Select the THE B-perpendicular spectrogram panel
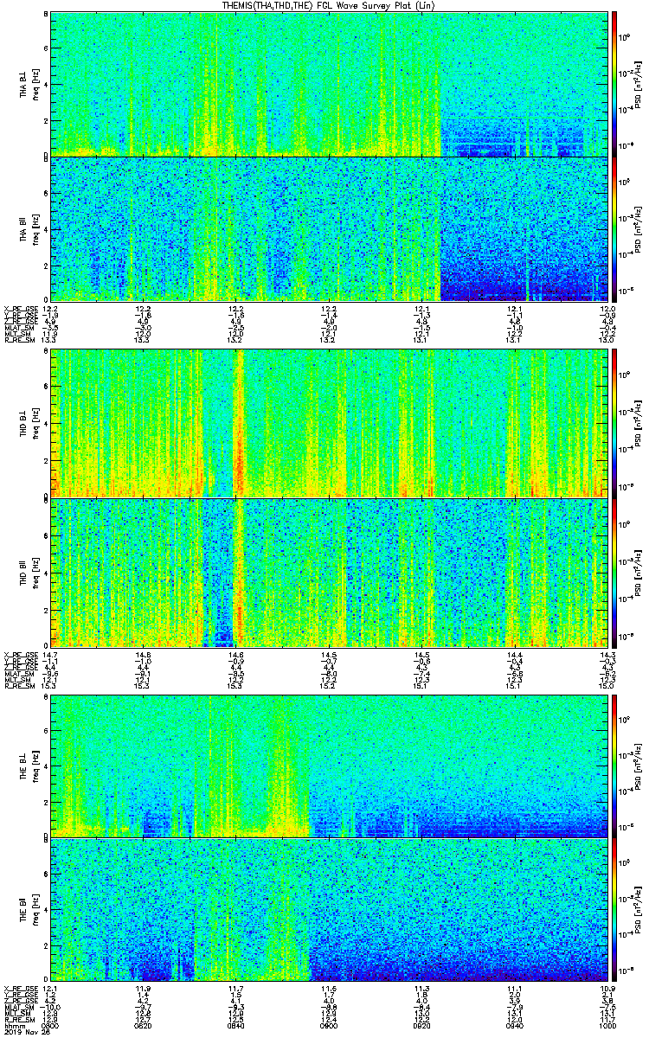This screenshot has height=1038, width=649. [329, 766]
